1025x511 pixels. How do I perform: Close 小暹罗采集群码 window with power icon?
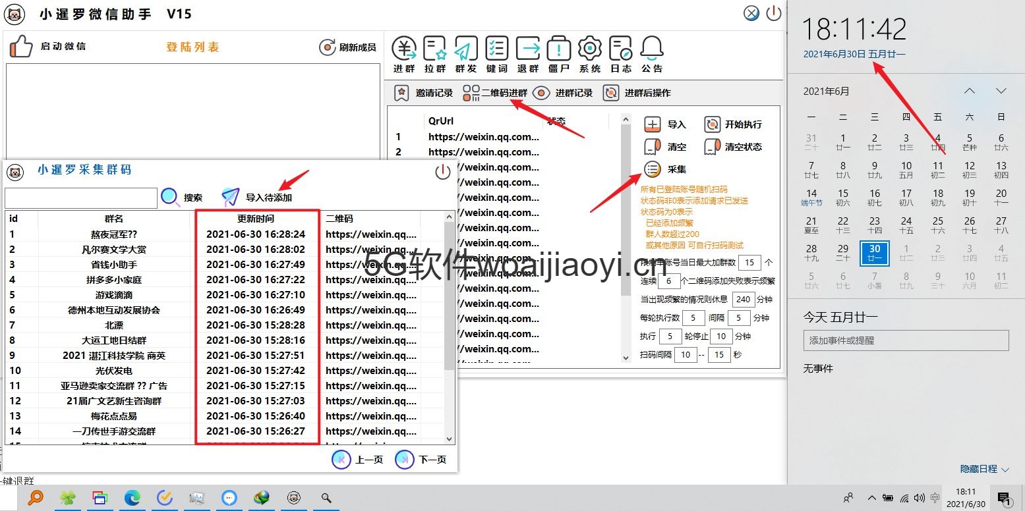443,172
